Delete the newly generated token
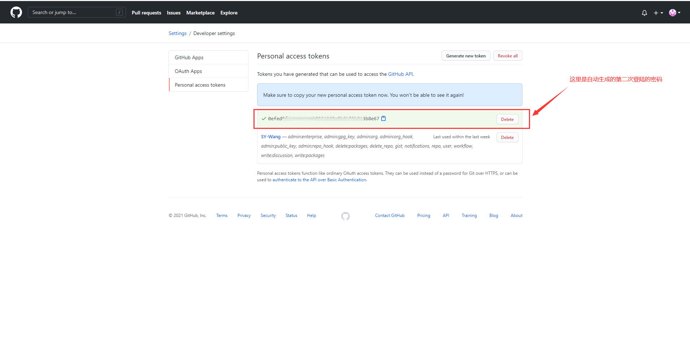690x348 pixels. [x=507, y=119]
